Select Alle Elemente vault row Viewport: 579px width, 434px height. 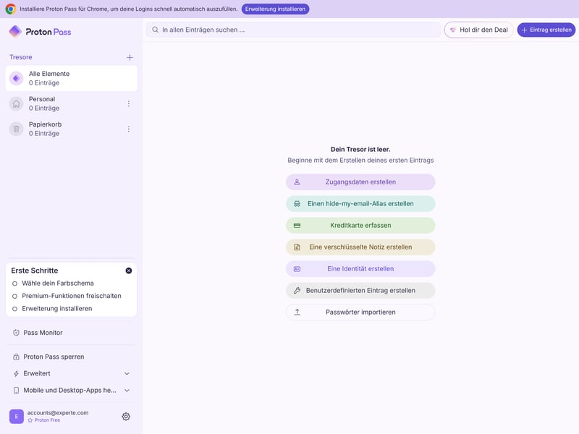[71, 78]
